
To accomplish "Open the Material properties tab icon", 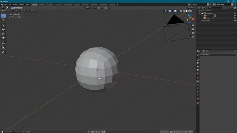I will (198, 99).
